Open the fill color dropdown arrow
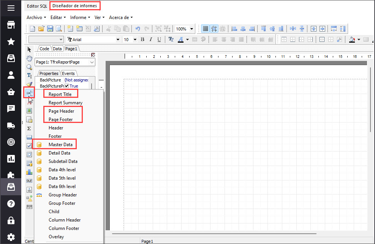Viewport: 375px width, 244px height. click(359, 40)
